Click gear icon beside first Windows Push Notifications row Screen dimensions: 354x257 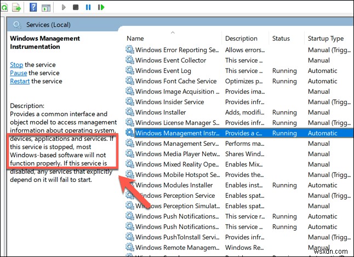[129, 216]
